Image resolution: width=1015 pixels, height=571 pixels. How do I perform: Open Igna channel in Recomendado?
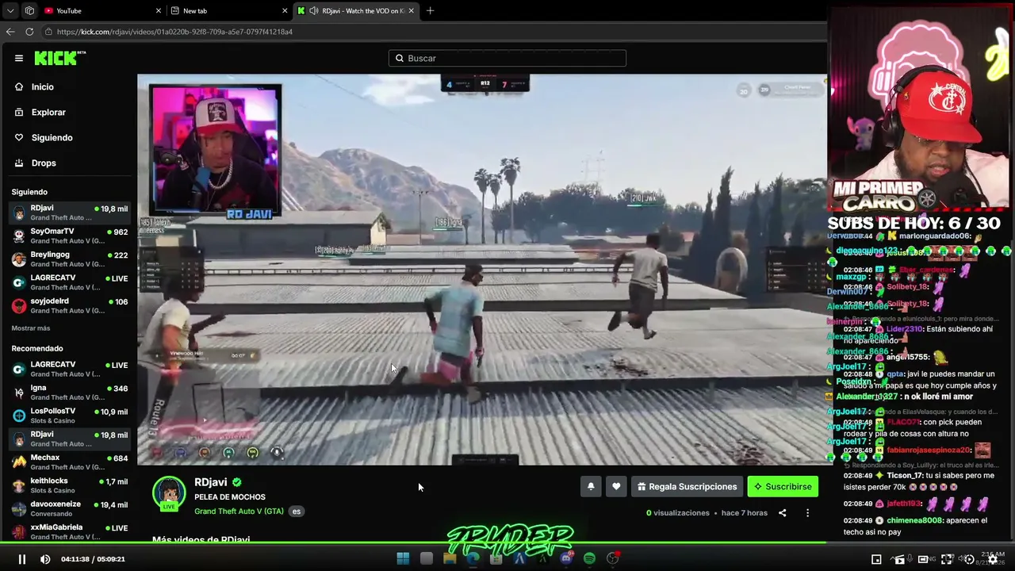tap(69, 392)
